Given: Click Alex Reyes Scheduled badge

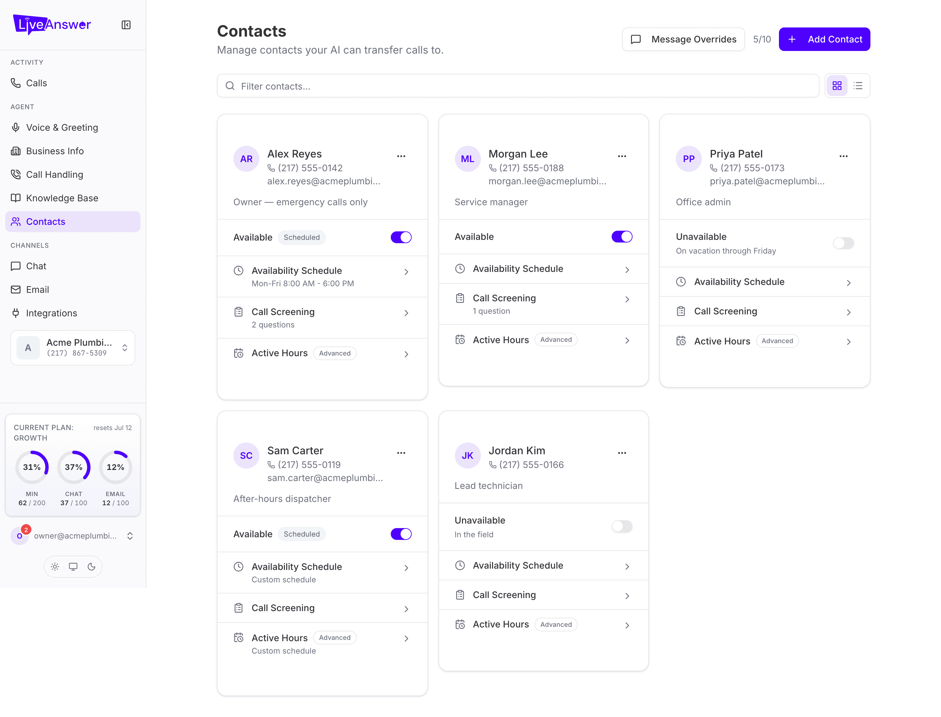Looking at the screenshot, I should tap(302, 237).
